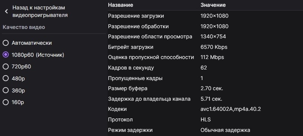The image size is (303, 136).
Task: Click the Разрешение загрузки row label
Action: (136, 16)
